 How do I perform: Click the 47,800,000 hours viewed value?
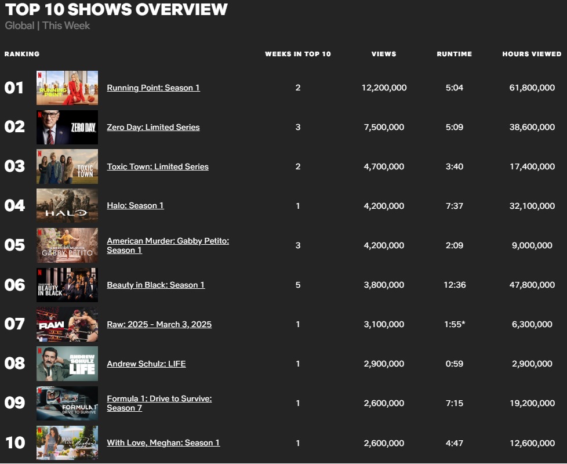click(x=532, y=285)
